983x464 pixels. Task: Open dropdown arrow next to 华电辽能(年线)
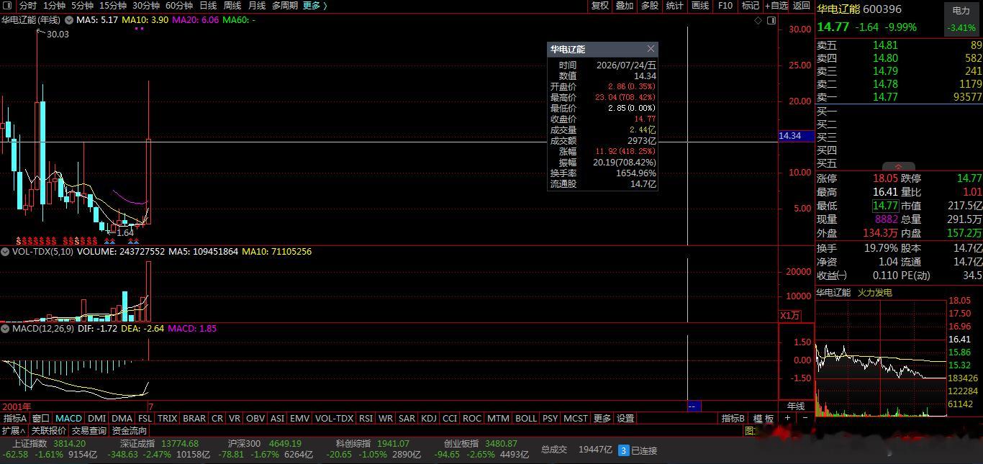point(68,20)
